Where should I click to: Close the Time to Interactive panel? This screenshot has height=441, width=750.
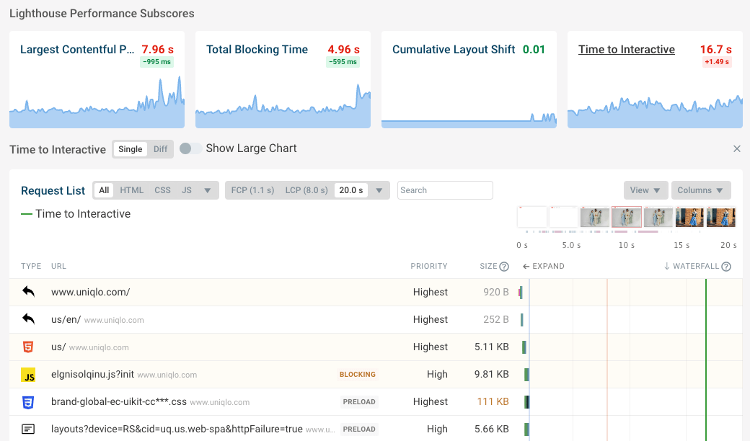736,148
